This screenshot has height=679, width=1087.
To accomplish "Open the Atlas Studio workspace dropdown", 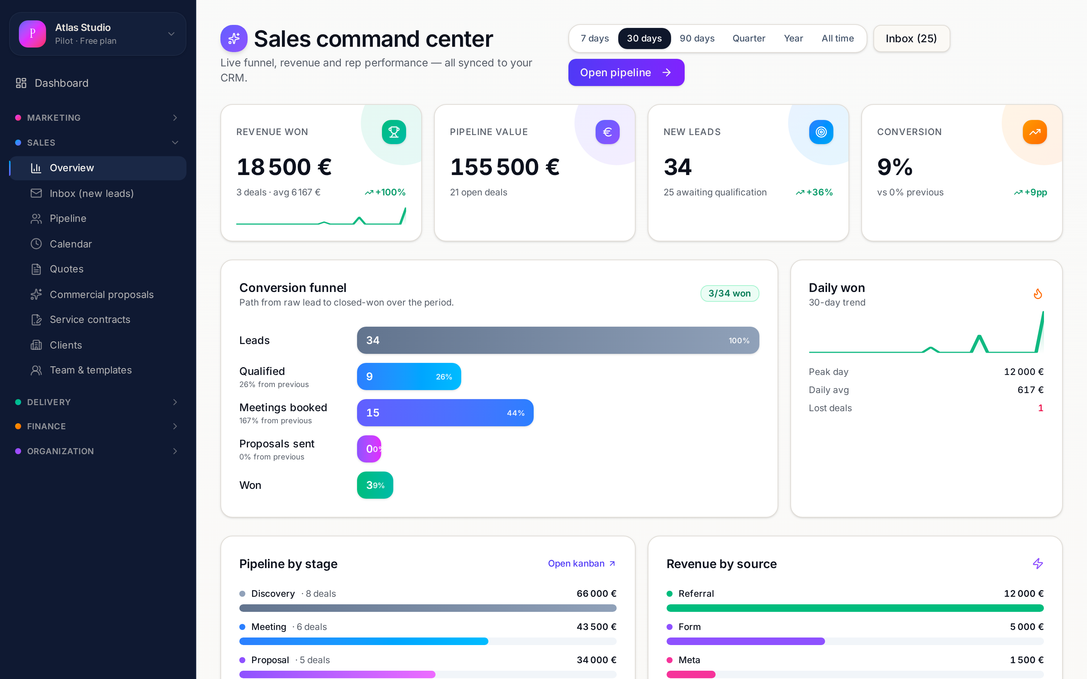I will pyautogui.click(x=97, y=34).
